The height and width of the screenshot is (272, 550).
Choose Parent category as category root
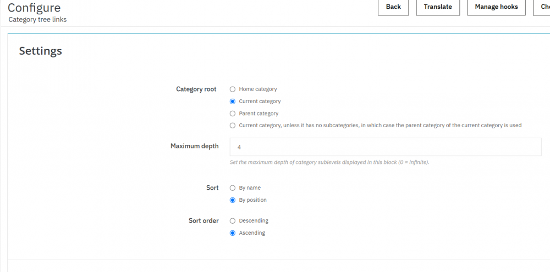(x=233, y=114)
